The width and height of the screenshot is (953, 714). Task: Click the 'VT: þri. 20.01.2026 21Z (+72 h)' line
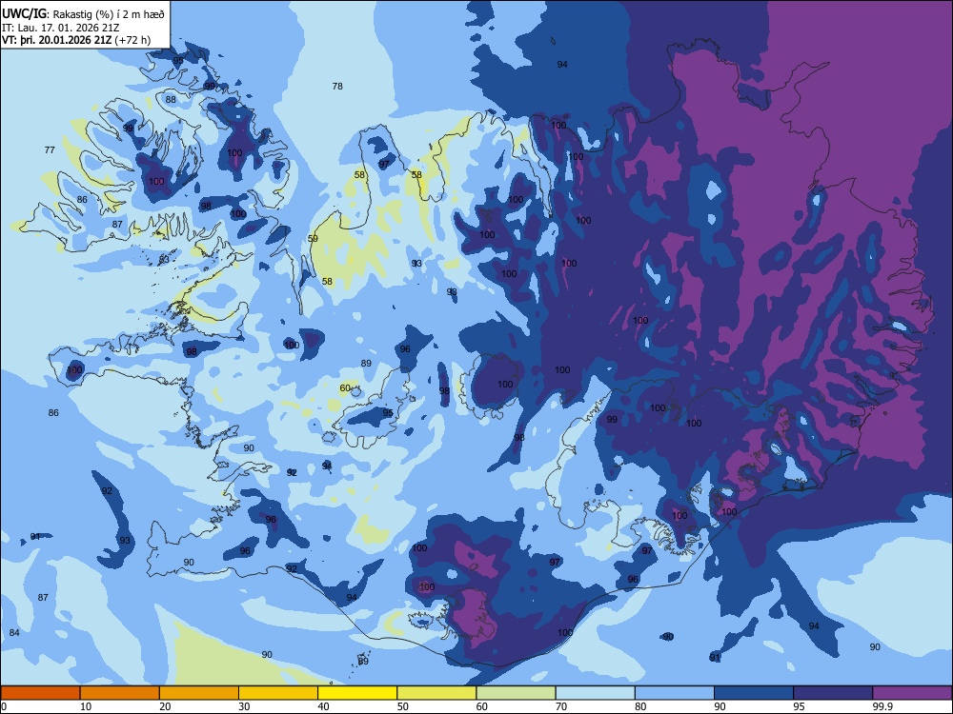click(x=76, y=40)
